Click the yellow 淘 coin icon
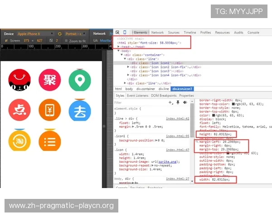 [19, 140]
